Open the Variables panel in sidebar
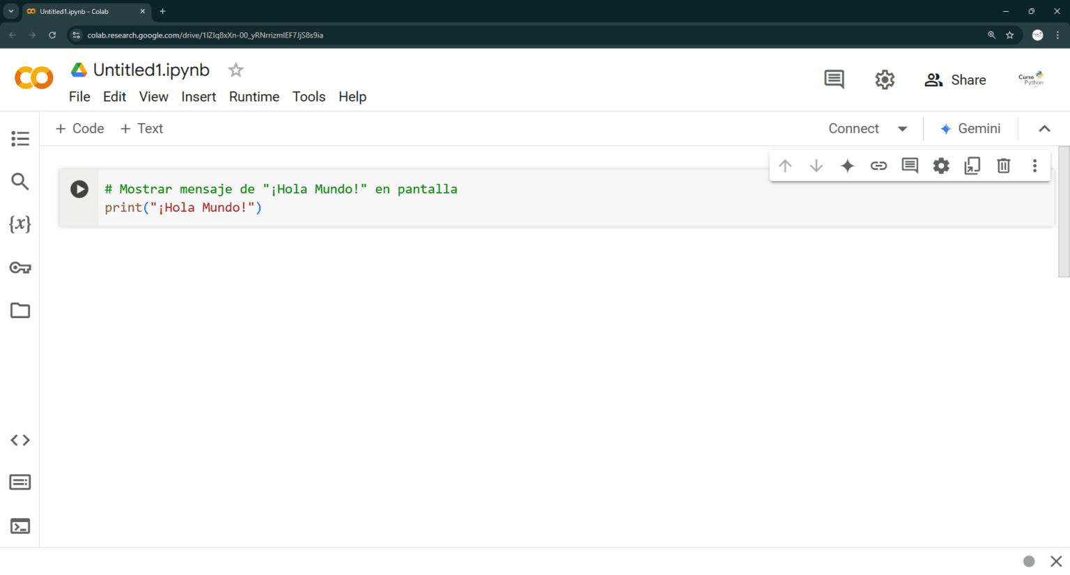This screenshot has width=1070, height=575. [20, 224]
